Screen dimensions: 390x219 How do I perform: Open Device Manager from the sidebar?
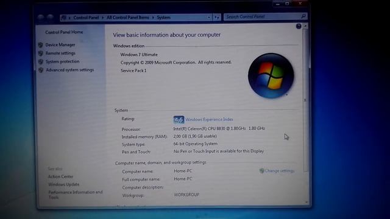pyautogui.click(x=60, y=45)
